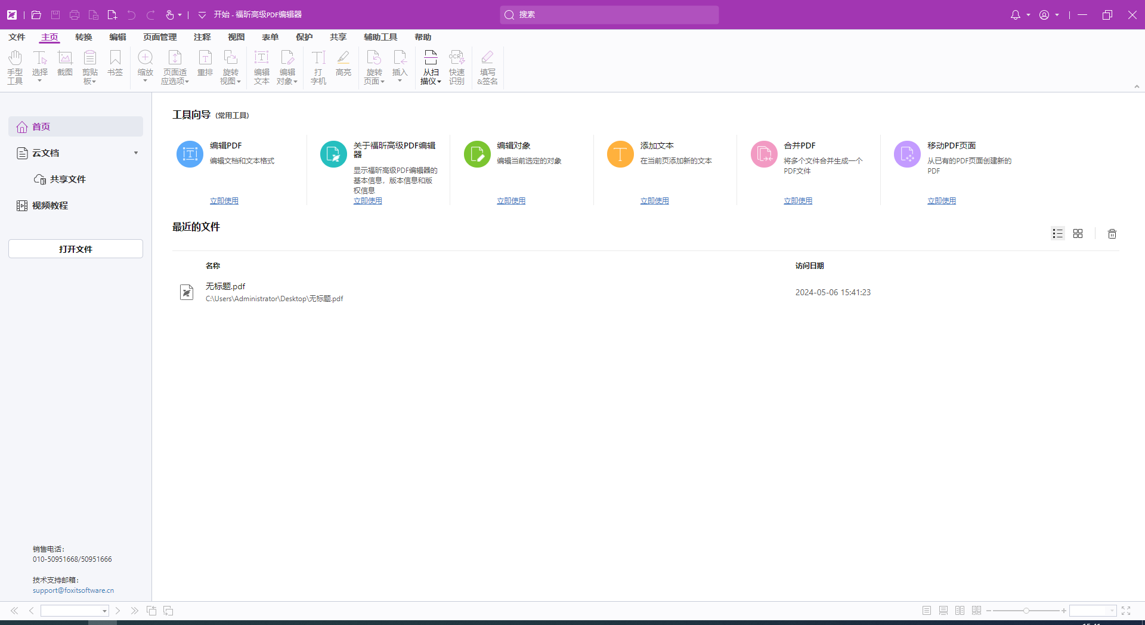1145x625 pixels.
Task: Click 立即使用 link under 编辑对象
Action: [511, 201]
